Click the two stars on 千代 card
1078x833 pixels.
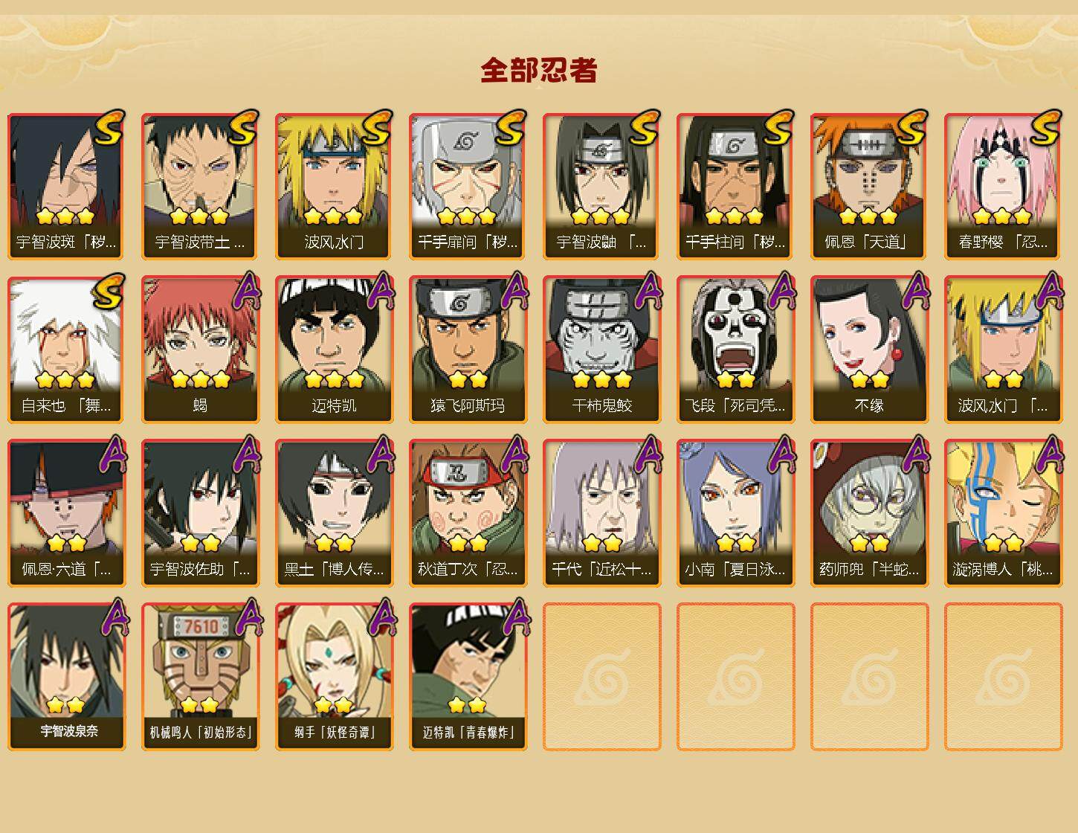point(601,544)
